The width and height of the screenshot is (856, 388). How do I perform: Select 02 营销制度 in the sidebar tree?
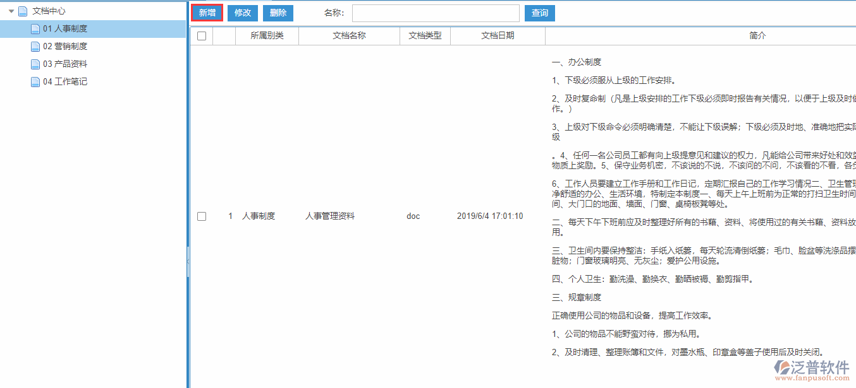point(65,46)
